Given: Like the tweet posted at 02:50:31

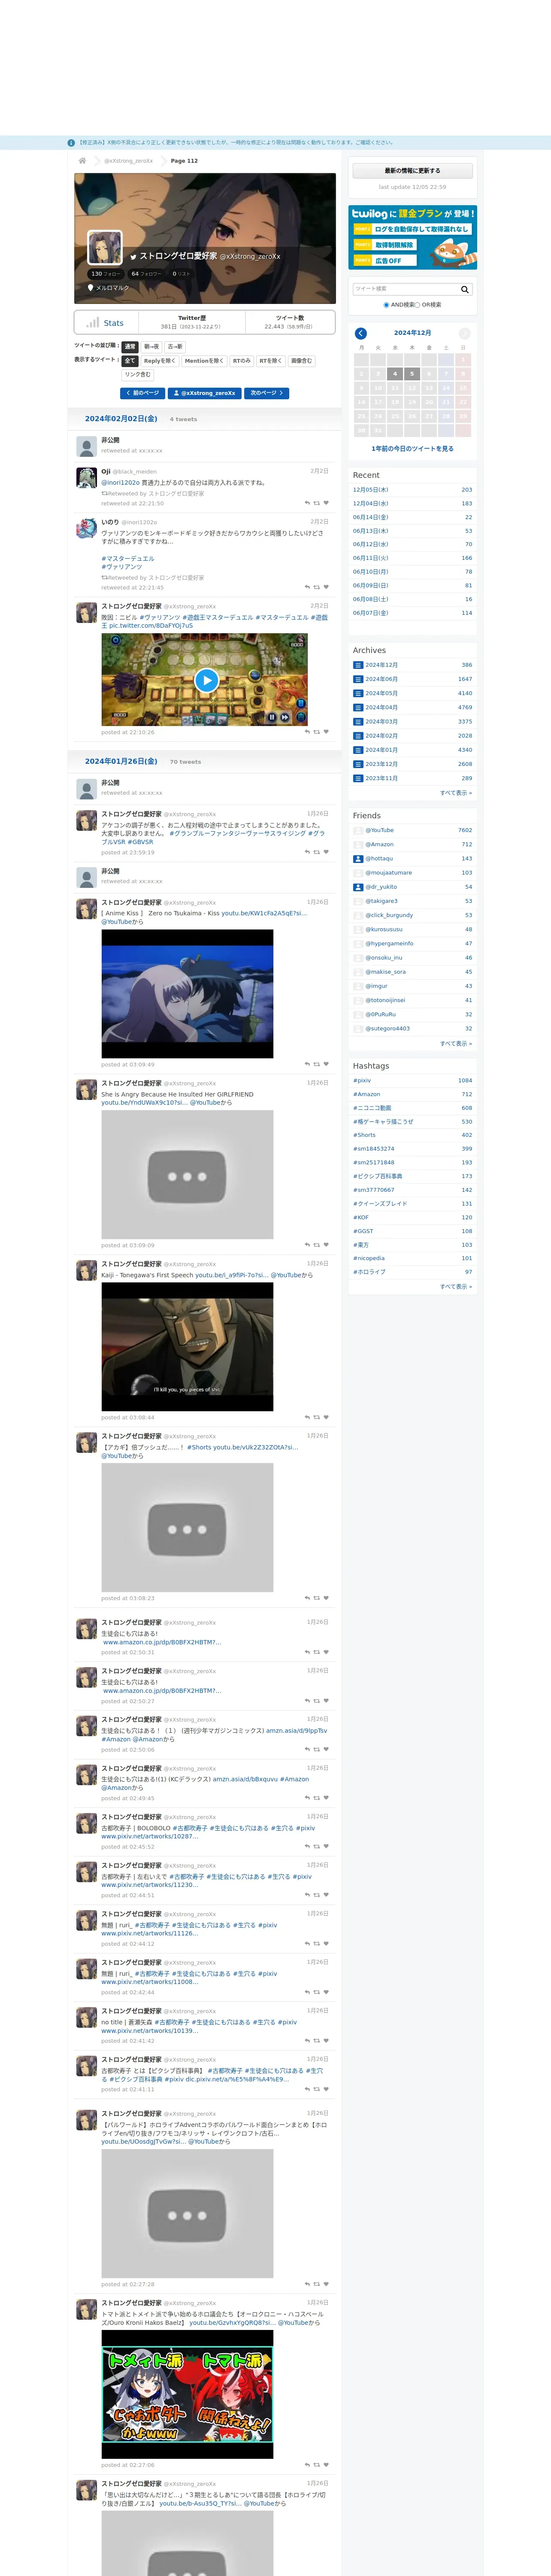Looking at the screenshot, I should (326, 1652).
